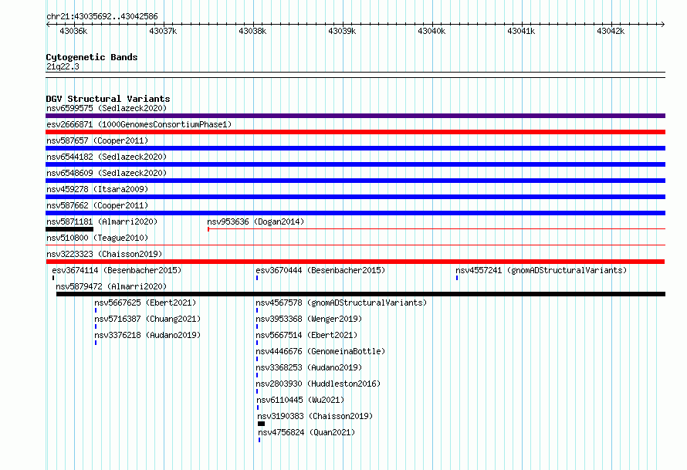
Task: Select nsv5879472 (Almarri2020) label
Action: pyautogui.click(x=111, y=286)
